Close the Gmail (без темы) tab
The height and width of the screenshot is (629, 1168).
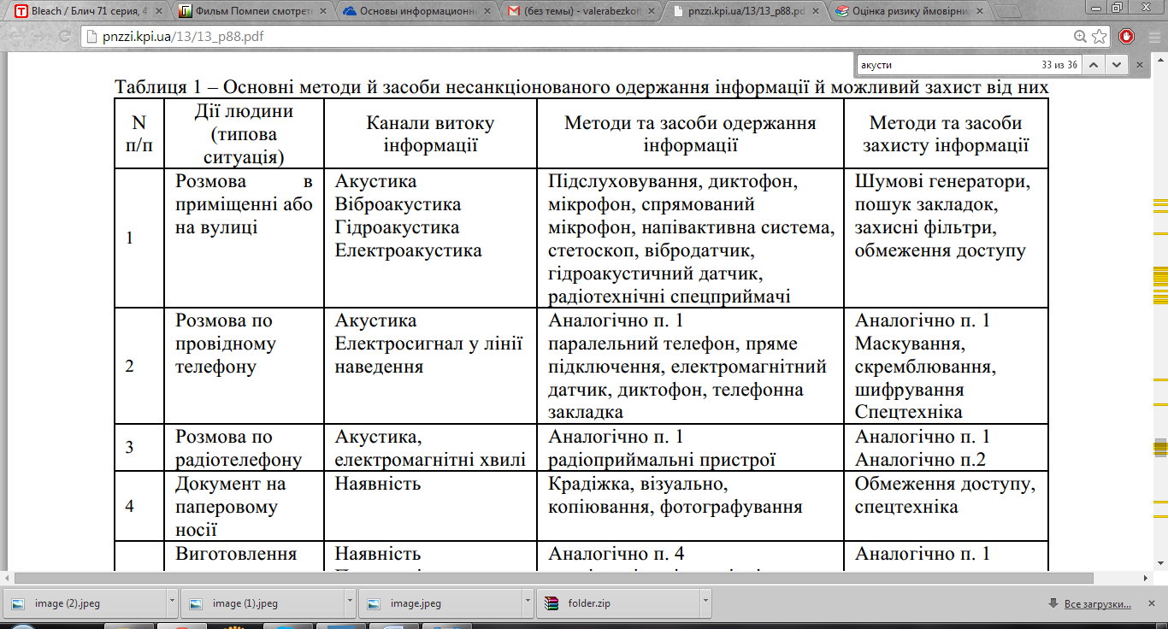651,12
